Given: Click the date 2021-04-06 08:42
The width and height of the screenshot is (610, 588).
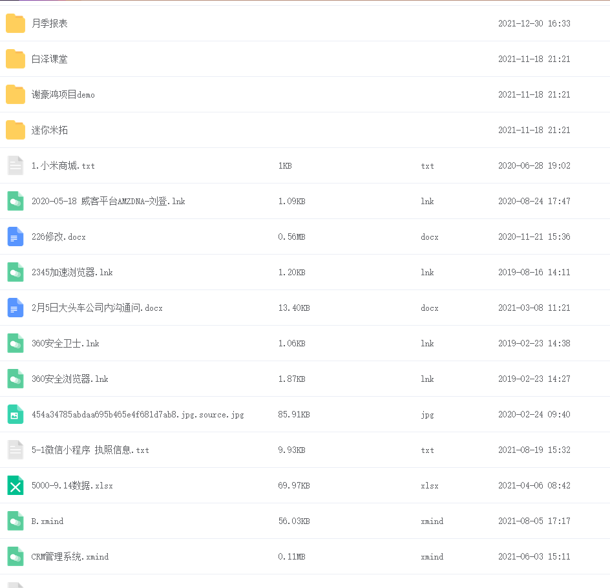Looking at the screenshot, I should point(534,486).
